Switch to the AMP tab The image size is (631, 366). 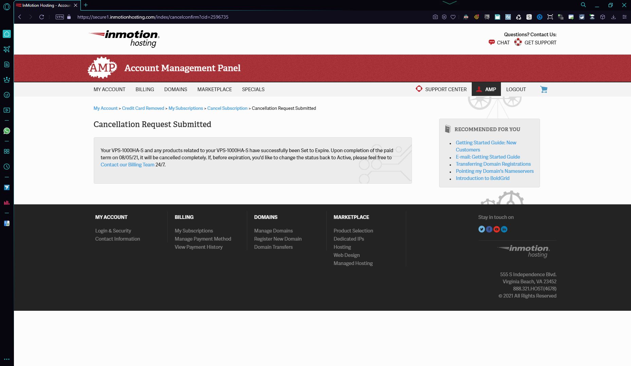486,89
